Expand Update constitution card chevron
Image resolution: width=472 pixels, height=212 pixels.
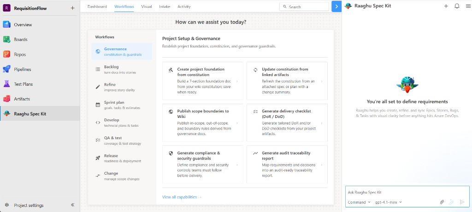click(x=322, y=81)
